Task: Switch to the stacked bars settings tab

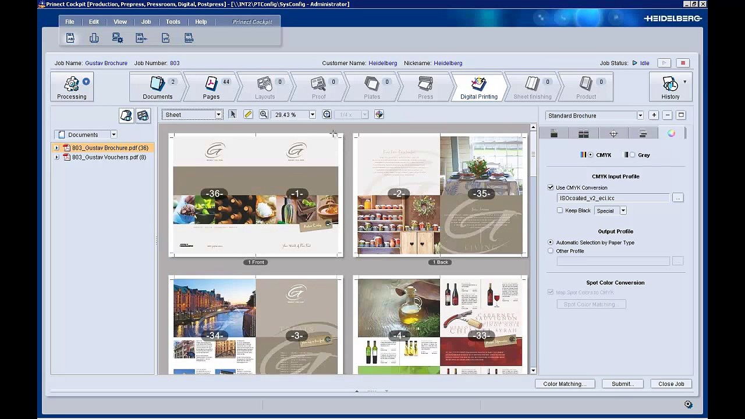Action: (643, 134)
